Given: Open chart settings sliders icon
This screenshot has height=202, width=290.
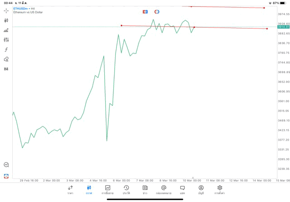Looking at the screenshot, I should pos(6,40).
